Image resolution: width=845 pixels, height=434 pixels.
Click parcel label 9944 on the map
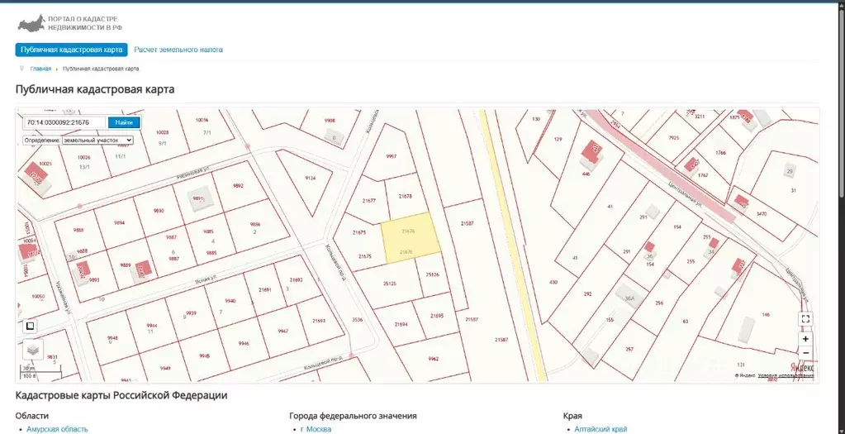tap(152, 326)
